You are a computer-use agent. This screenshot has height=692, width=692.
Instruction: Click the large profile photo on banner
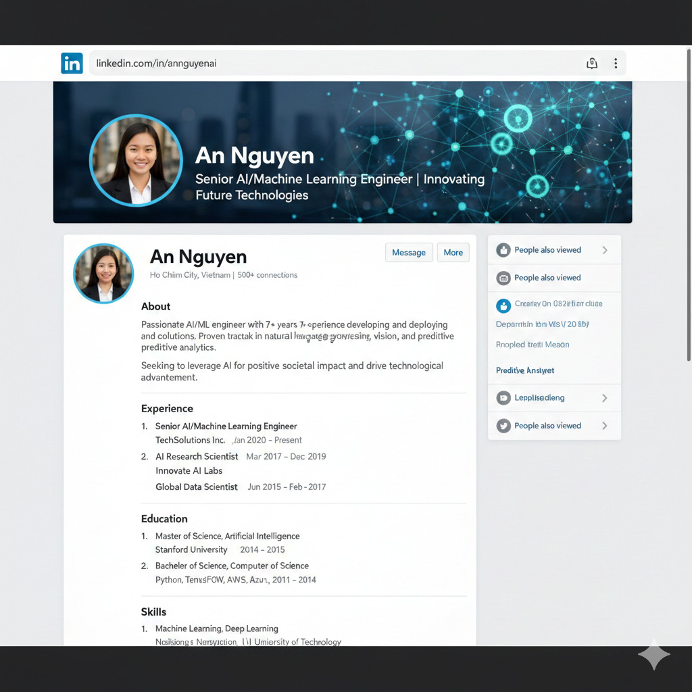136,160
